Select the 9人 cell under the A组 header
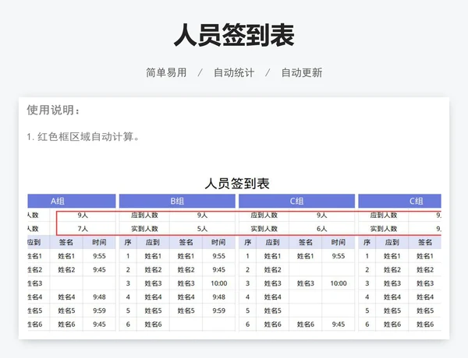 (83, 215)
